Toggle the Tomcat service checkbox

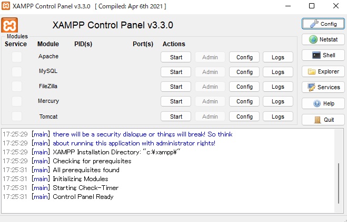(x=17, y=116)
